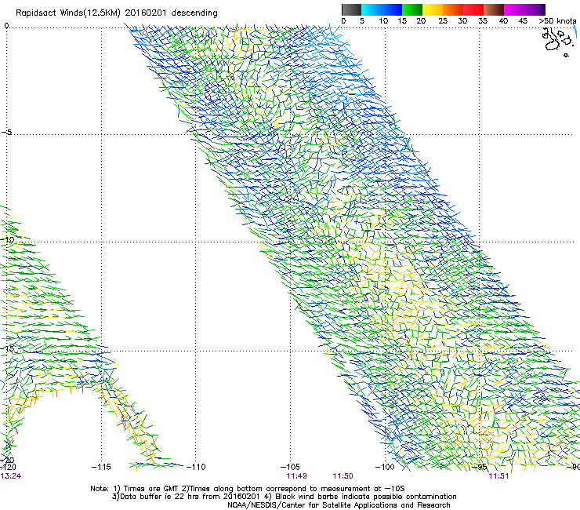Click the title 'Rapidscat Winds(12.5KM) 20160201 descending'
Image resolution: width=580 pixels, height=510 pixels.
[x=117, y=13]
